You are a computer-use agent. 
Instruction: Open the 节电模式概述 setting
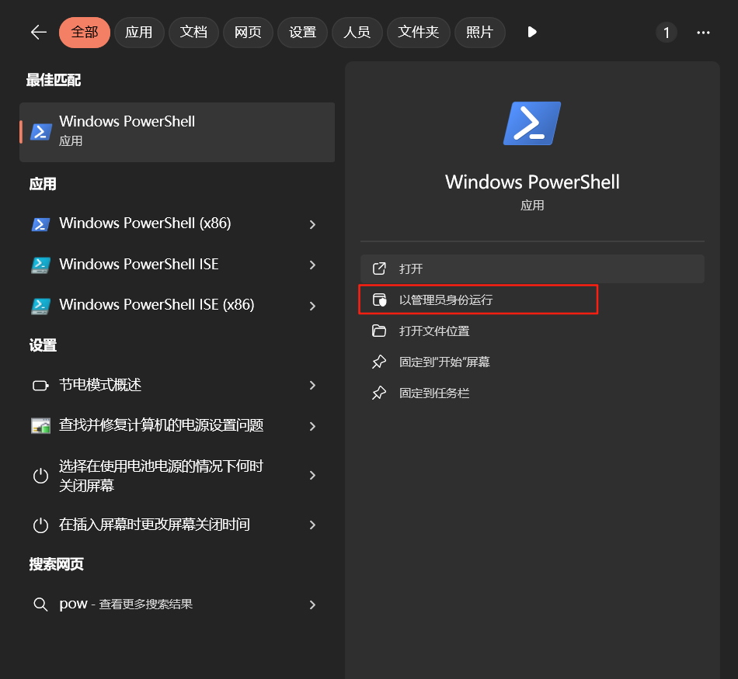177,386
